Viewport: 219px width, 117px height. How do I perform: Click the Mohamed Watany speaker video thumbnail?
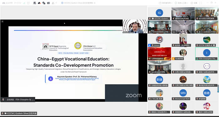[x=135, y=27]
